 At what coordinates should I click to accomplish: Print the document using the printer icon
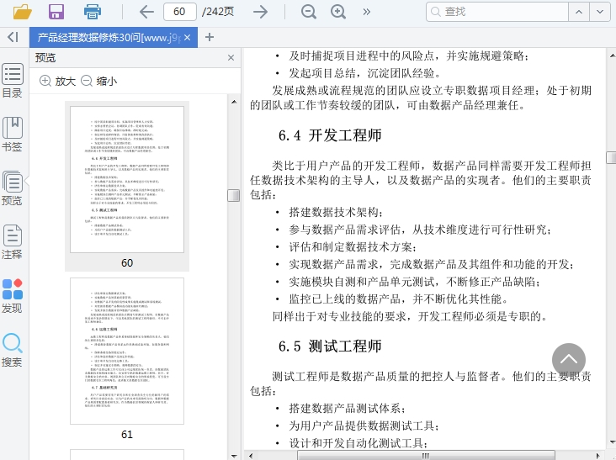click(92, 12)
